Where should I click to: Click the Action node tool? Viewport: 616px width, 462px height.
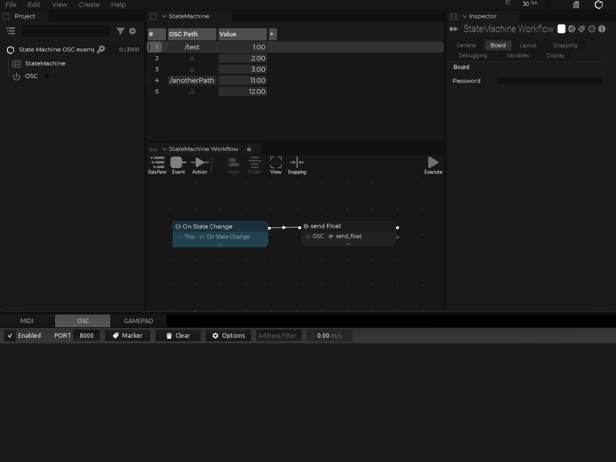(199, 165)
